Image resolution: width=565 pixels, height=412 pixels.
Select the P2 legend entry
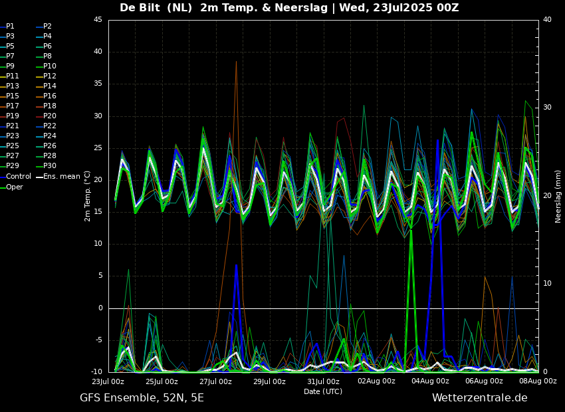coord(47,27)
